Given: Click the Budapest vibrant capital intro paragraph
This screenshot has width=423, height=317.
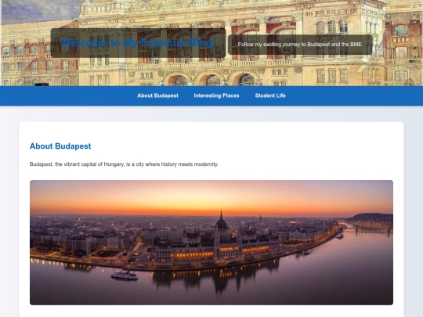Looking at the screenshot, I should [x=124, y=164].
